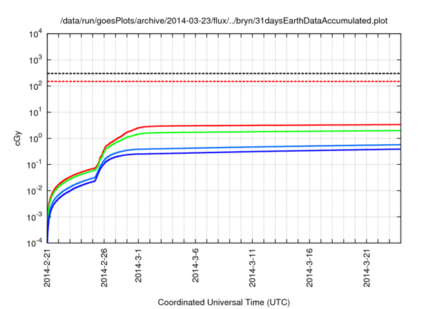The width and height of the screenshot is (442, 309).
Task: Click the 10^-4 y-axis tick label
Action: point(35,243)
